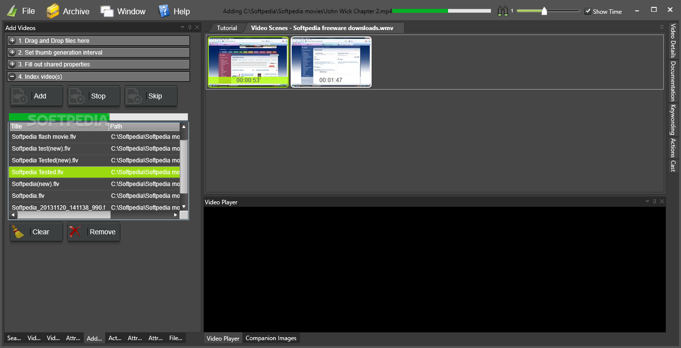Expand step 3 Fill out shared properties
The height and width of the screenshot is (348, 681).
click(x=98, y=64)
